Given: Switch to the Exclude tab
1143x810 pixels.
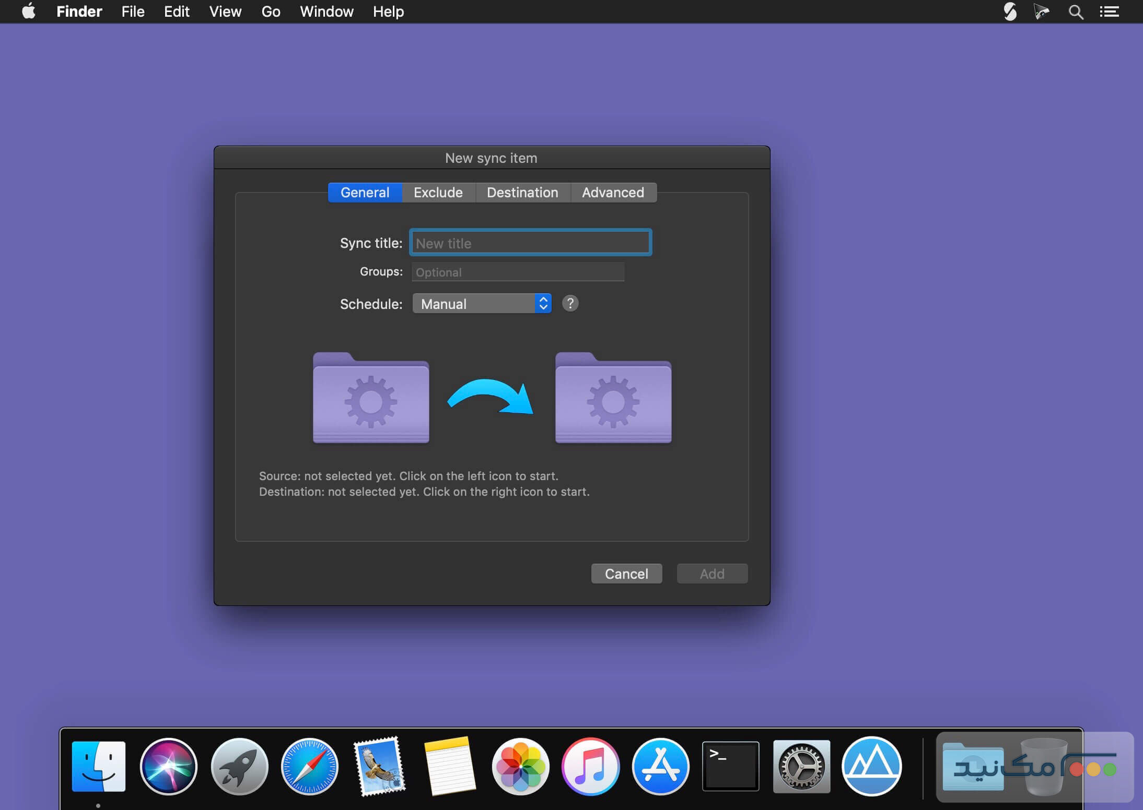Looking at the screenshot, I should coord(438,193).
